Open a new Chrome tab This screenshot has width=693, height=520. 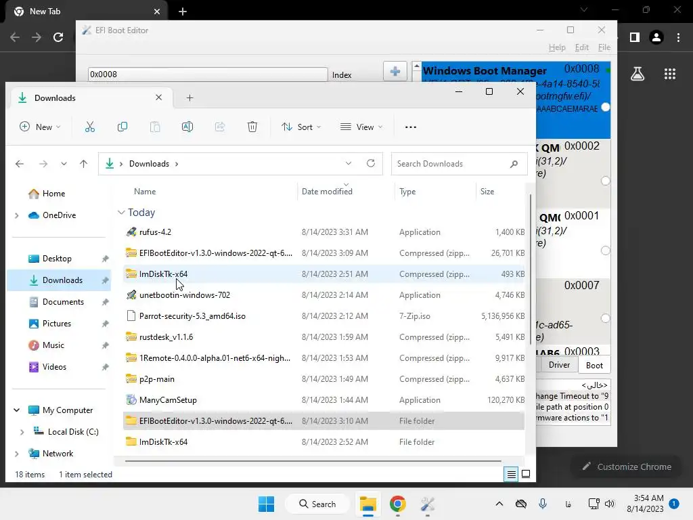pyautogui.click(x=183, y=12)
